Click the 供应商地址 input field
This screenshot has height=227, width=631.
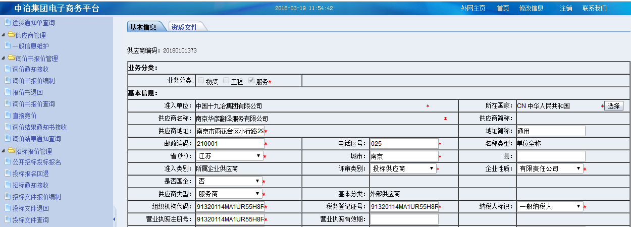click(230, 131)
